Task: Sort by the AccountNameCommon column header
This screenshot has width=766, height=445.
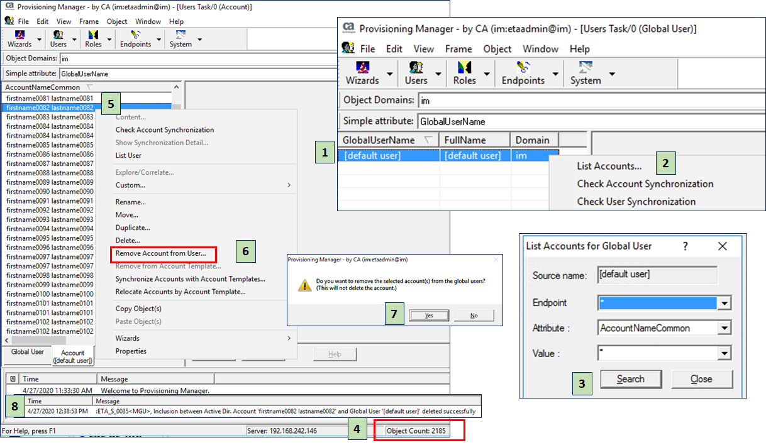Action: click(x=43, y=87)
